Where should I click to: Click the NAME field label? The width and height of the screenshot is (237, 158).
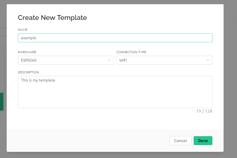[23, 30]
